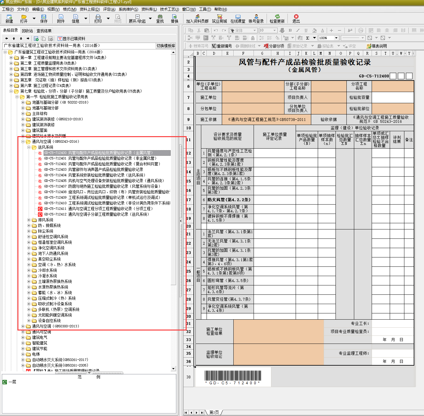
Task: Open dropdown arrow next to 打开
Action: tap(34, 19)
